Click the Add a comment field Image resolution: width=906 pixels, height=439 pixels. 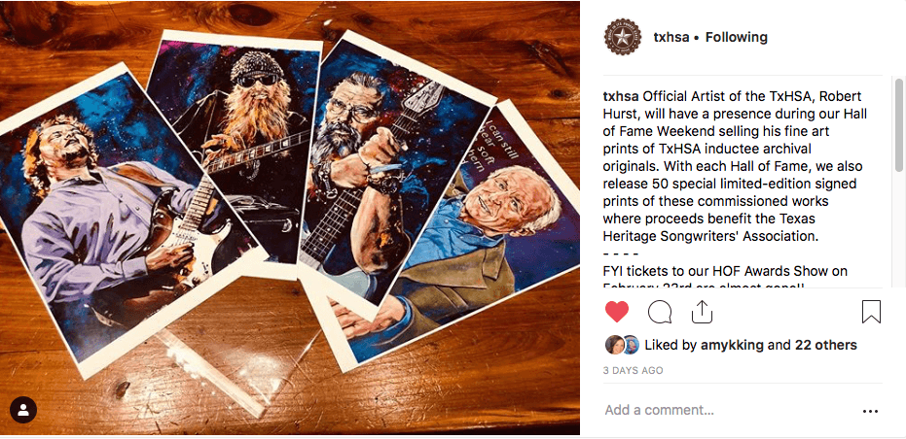[x=728, y=411]
